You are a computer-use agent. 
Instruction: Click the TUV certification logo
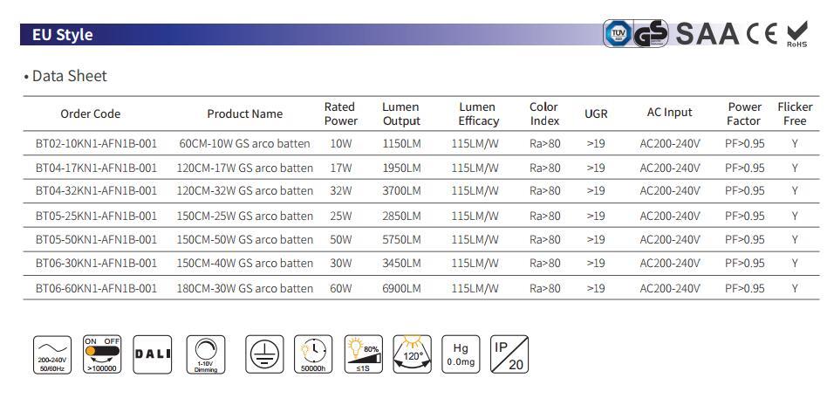pyautogui.click(x=618, y=34)
